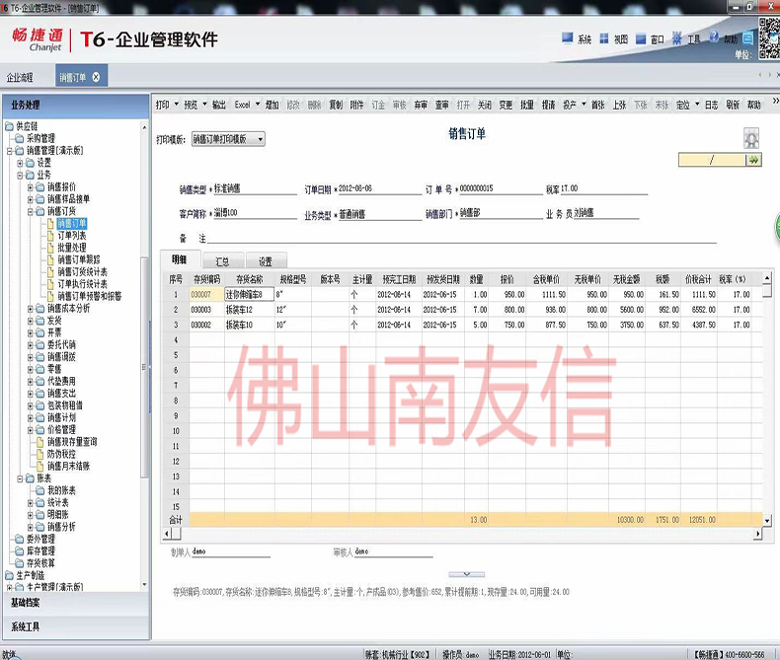This screenshot has height=660, width=780.
Task: Click 存货名称 cell 迷你伸缩车8
Action: coord(249,294)
